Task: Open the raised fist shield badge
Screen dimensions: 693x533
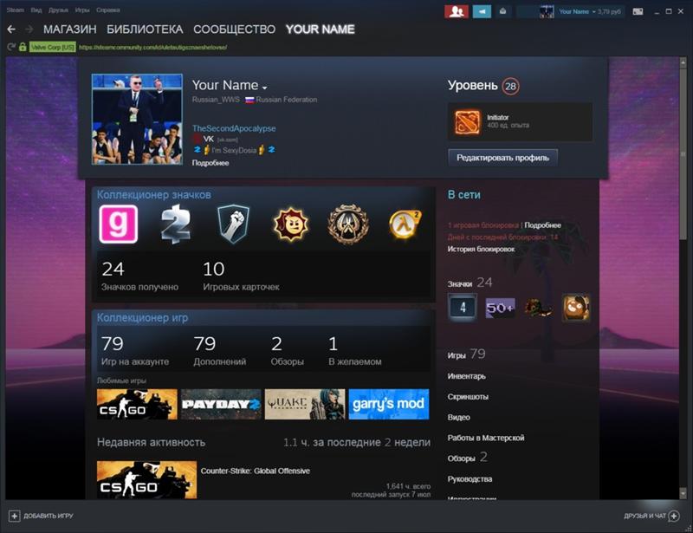Action: click(x=233, y=224)
